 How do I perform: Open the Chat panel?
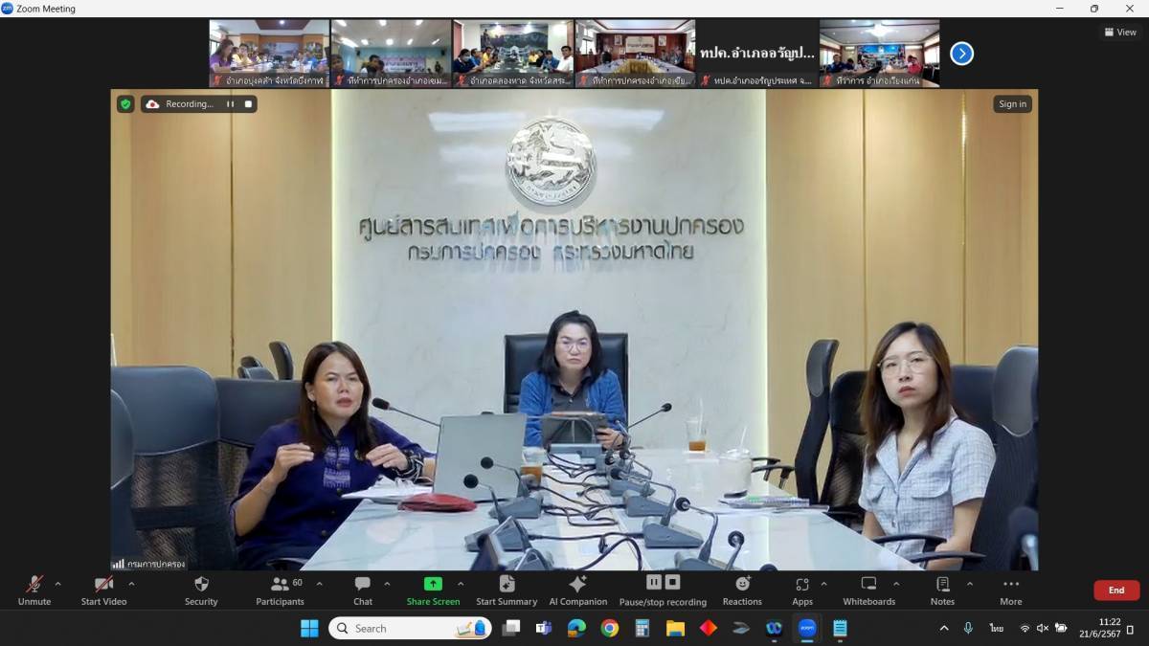pyautogui.click(x=362, y=590)
